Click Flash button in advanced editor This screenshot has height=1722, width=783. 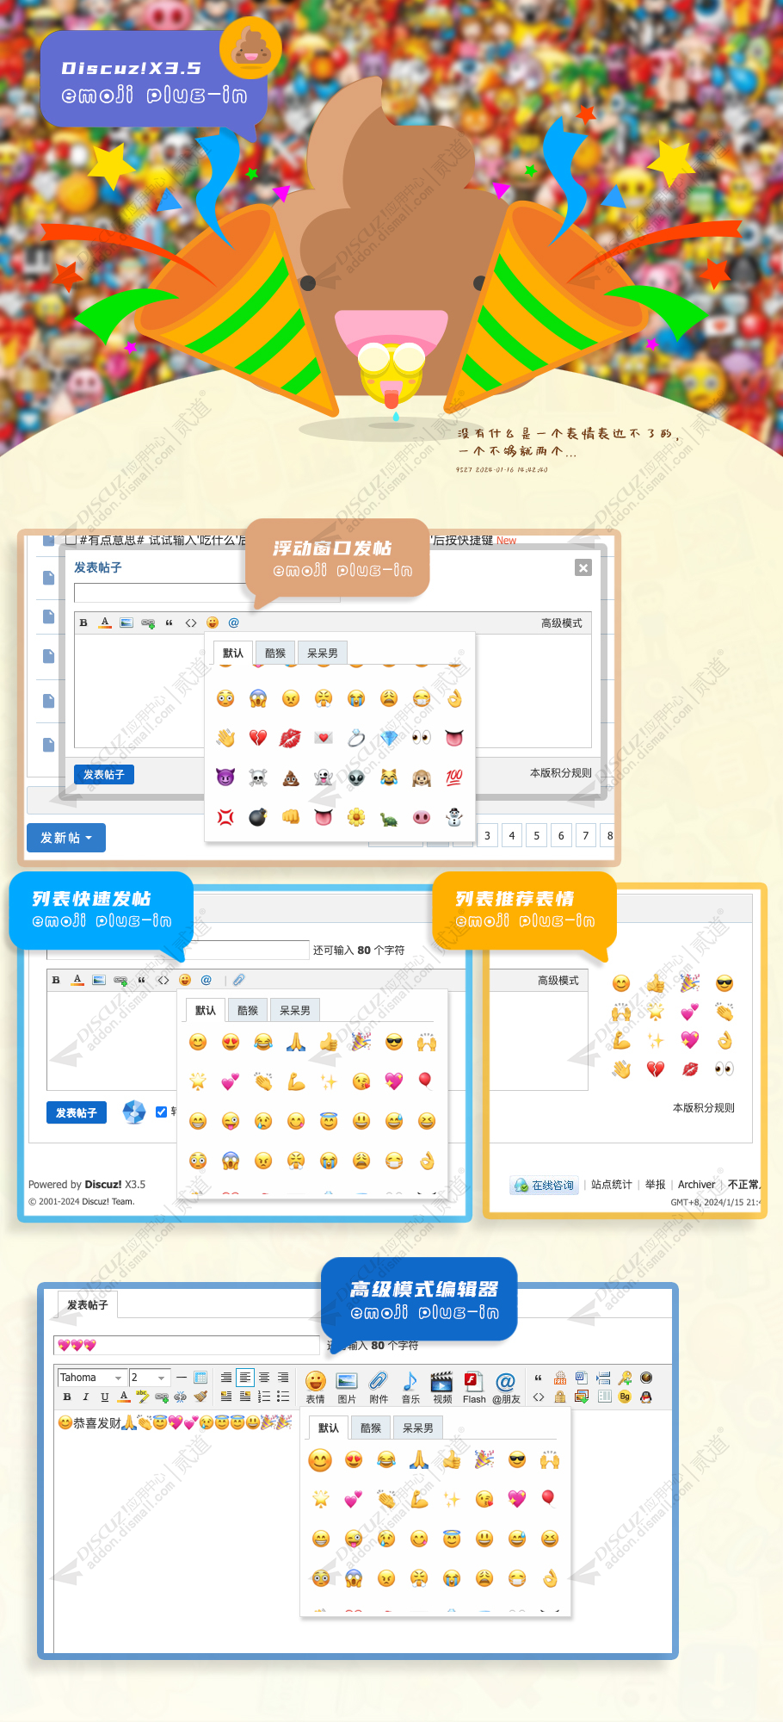pyautogui.click(x=474, y=1387)
